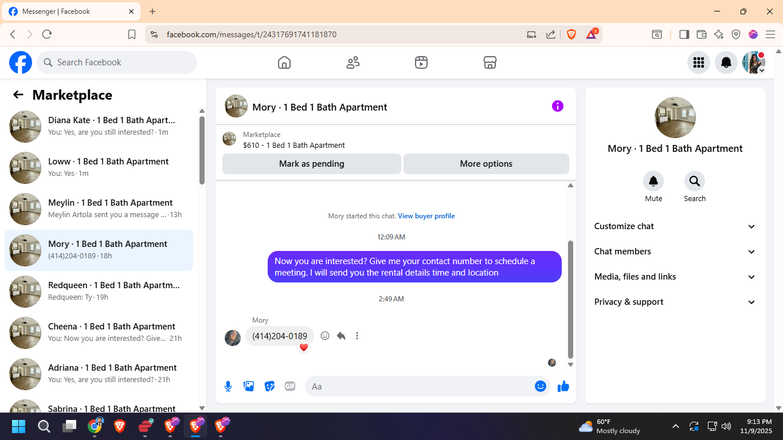Send a voice clip with the microphone icon
The width and height of the screenshot is (783, 440).
point(228,386)
